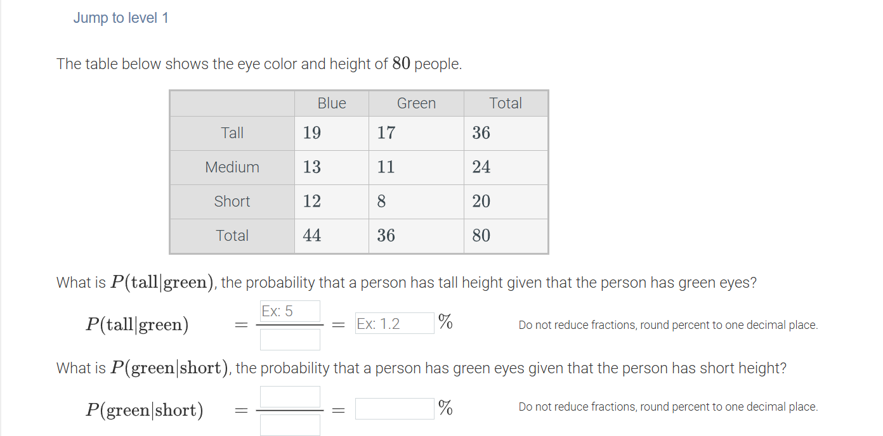The height and width of the screenshot is (436, 883).
Task: Click the Green column header
Action: (x=416, y=103)
